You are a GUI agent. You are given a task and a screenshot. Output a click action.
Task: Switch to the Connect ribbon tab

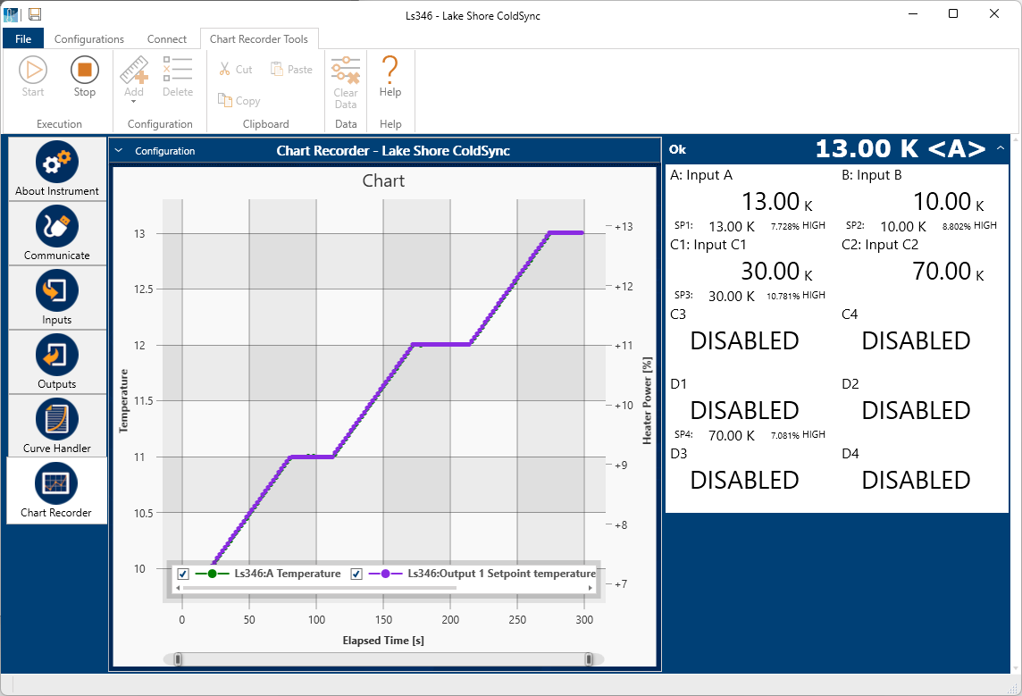pos(167,39)
